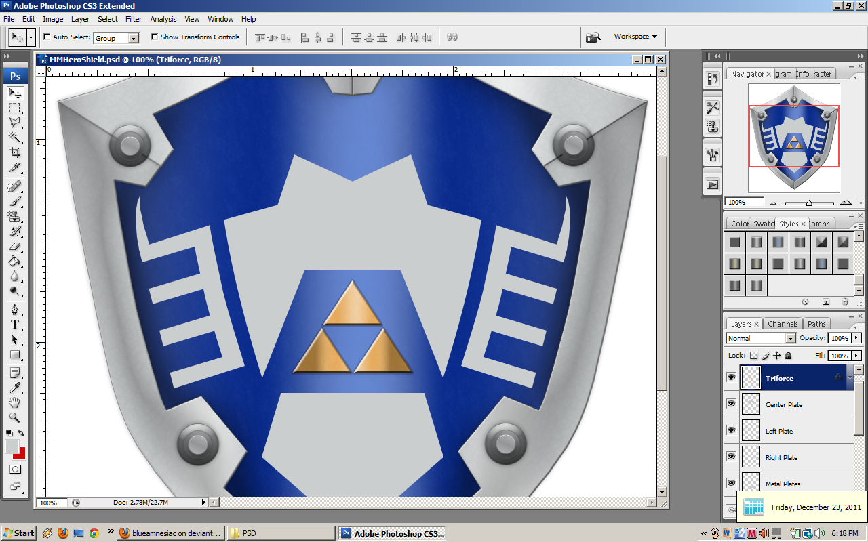
Task: Open the Normal blend mode dropdown
Action: (x=790, y=338)
